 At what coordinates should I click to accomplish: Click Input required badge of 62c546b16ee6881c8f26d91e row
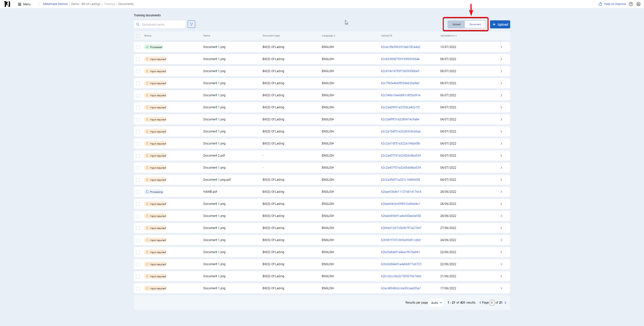(155, 95)
